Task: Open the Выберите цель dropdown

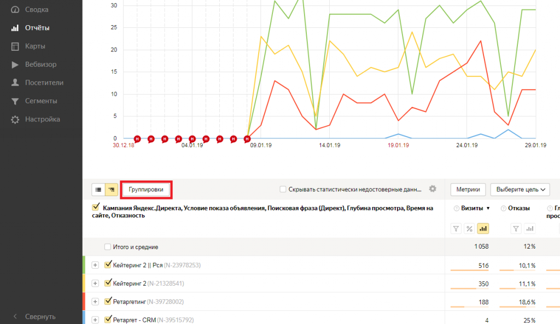Action: tap(520, 189)
